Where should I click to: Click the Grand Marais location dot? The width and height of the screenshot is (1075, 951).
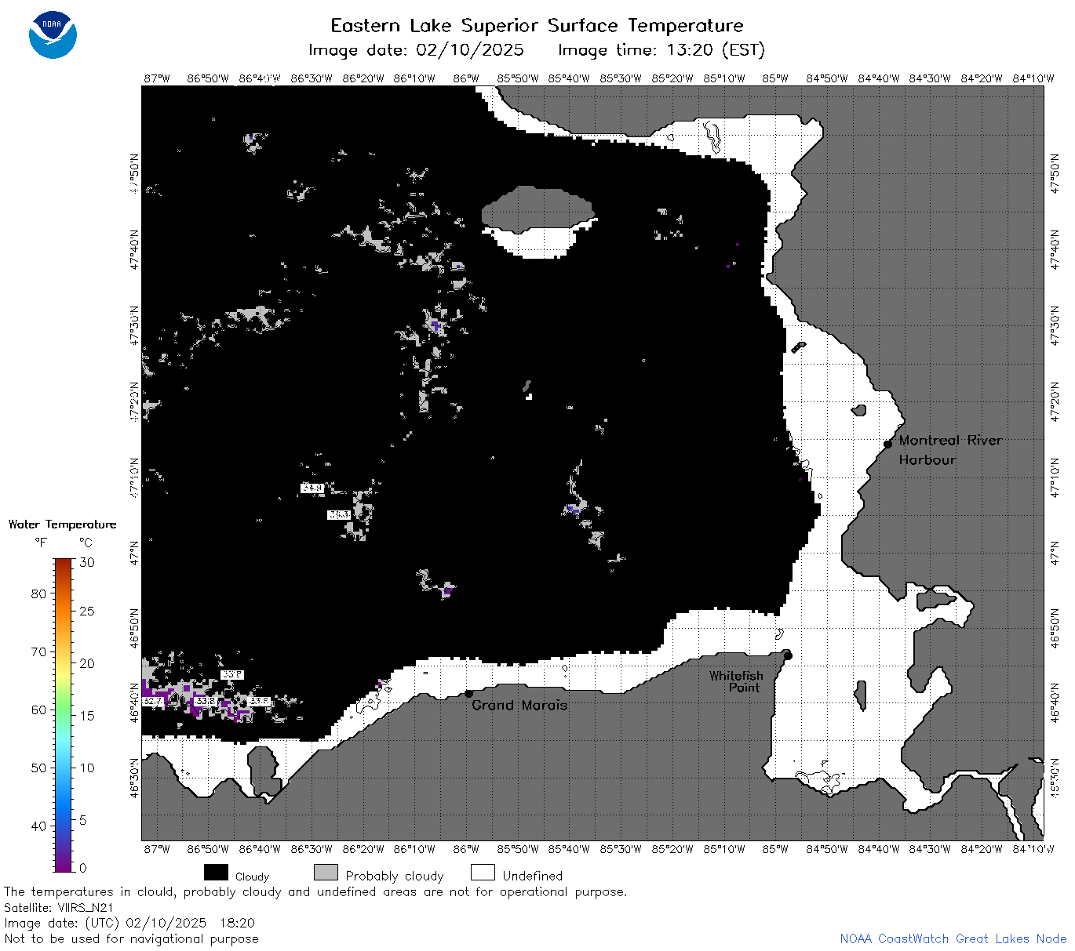[468, 693]
